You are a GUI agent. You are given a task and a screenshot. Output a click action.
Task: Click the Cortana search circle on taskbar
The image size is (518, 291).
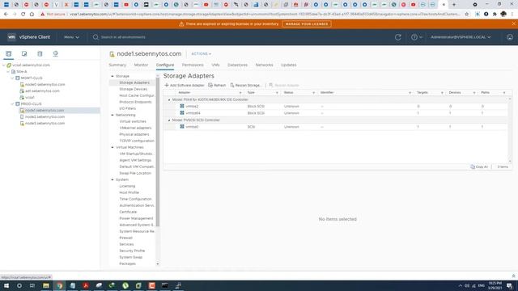pos(19,285)
